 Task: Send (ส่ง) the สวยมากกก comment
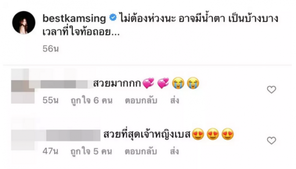174,100
